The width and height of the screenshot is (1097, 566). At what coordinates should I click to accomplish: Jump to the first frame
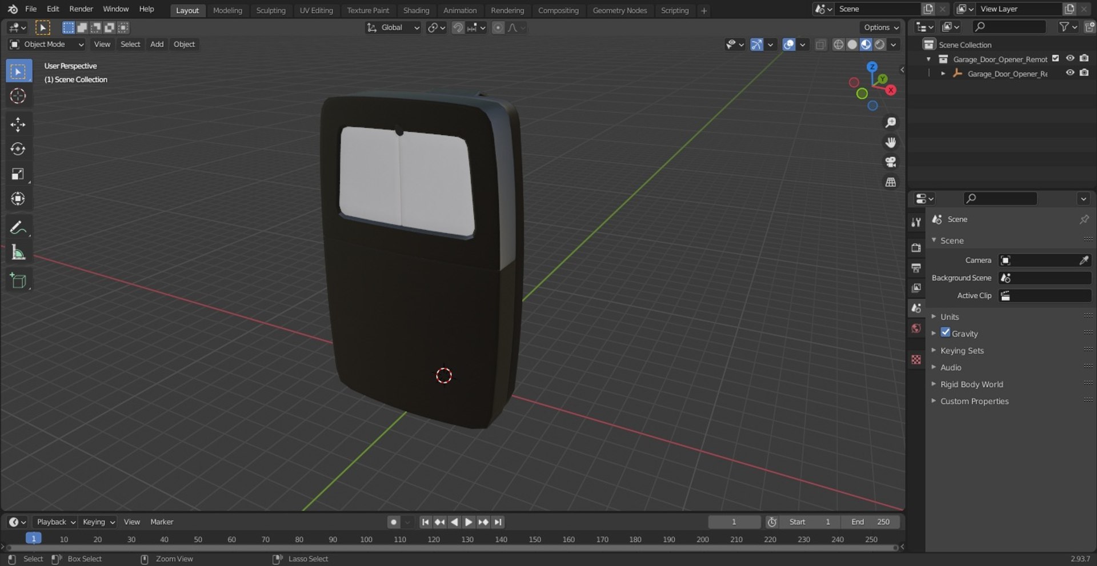[425, 521]
